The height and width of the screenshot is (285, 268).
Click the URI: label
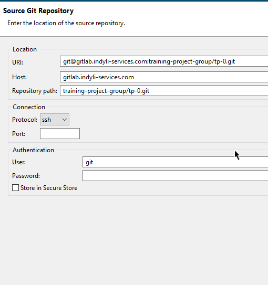pos(18,62)
